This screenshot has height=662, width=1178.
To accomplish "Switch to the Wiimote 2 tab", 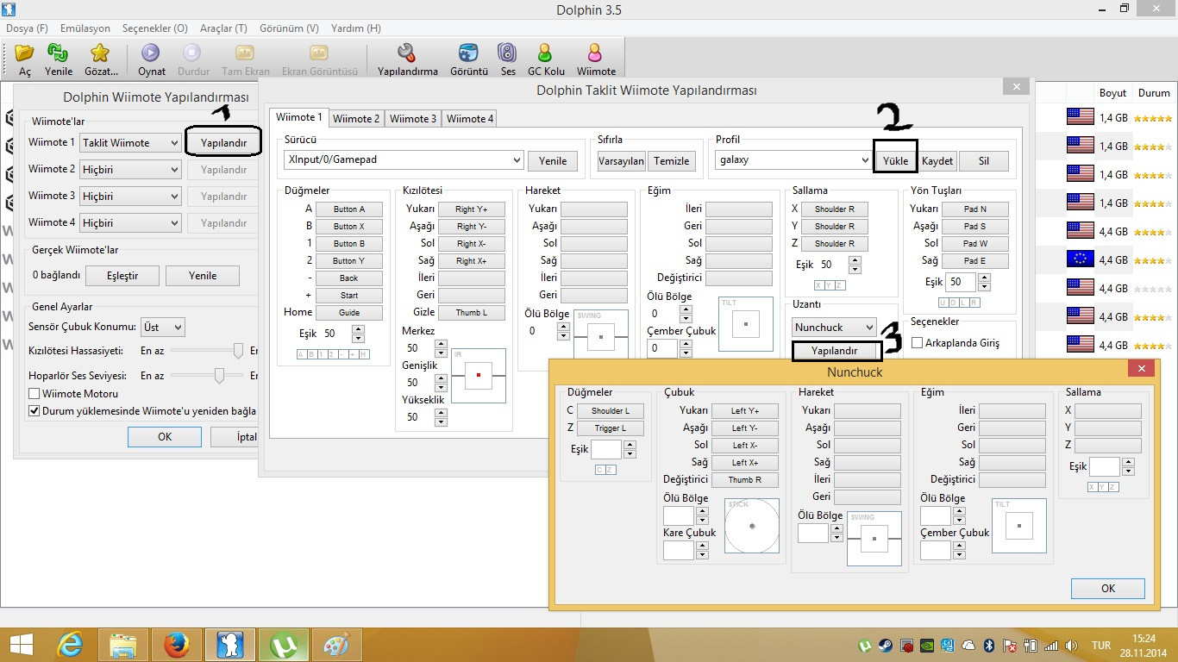I will 356,119.
